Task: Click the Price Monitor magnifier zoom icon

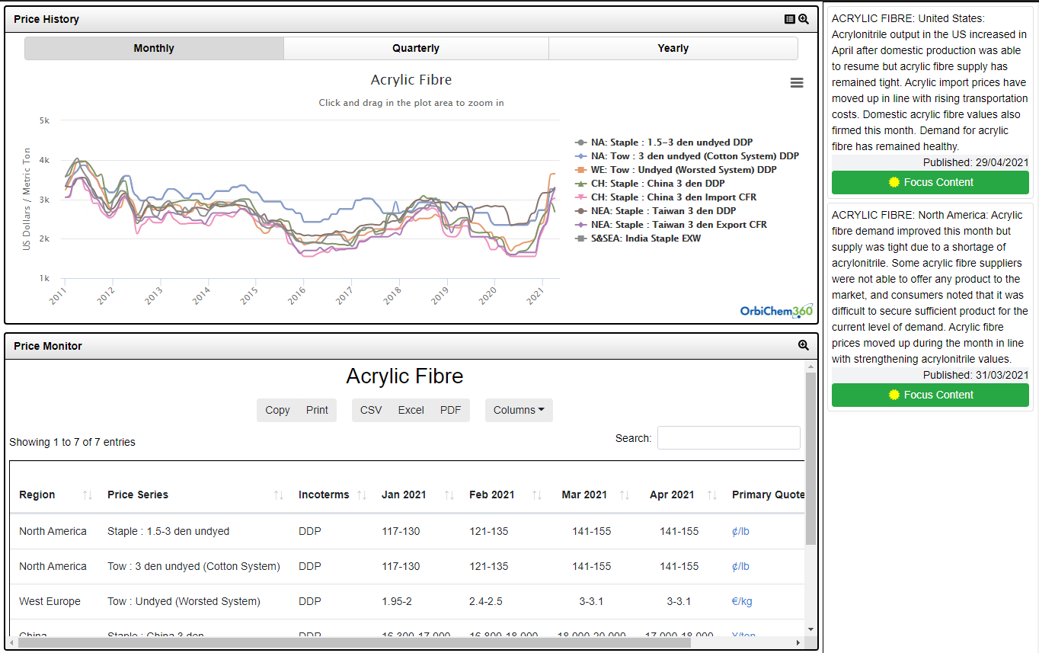Action: [x=803, y=345]
